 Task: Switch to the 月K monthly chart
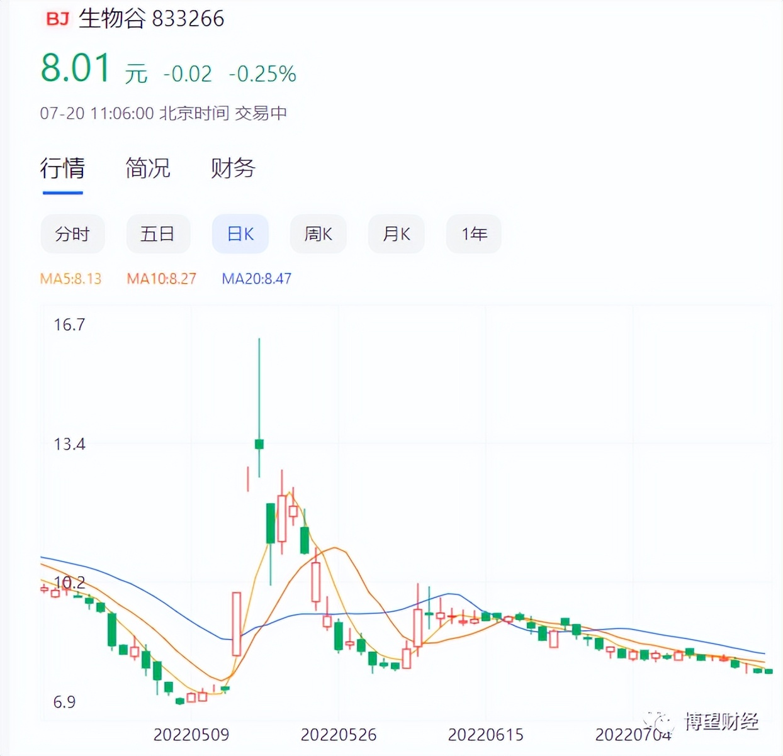click(x=396, y=233)
